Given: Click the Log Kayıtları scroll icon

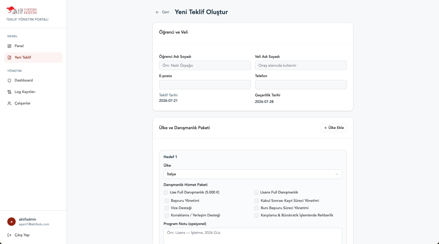Looking at the screenshot, I should [9, 92].
